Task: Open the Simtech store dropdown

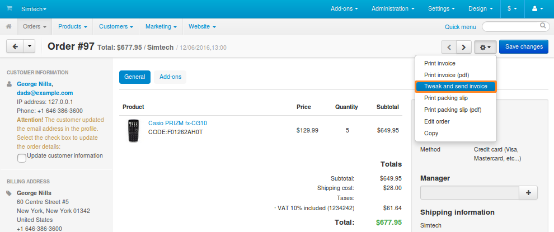Action: [x=34, y=9]
